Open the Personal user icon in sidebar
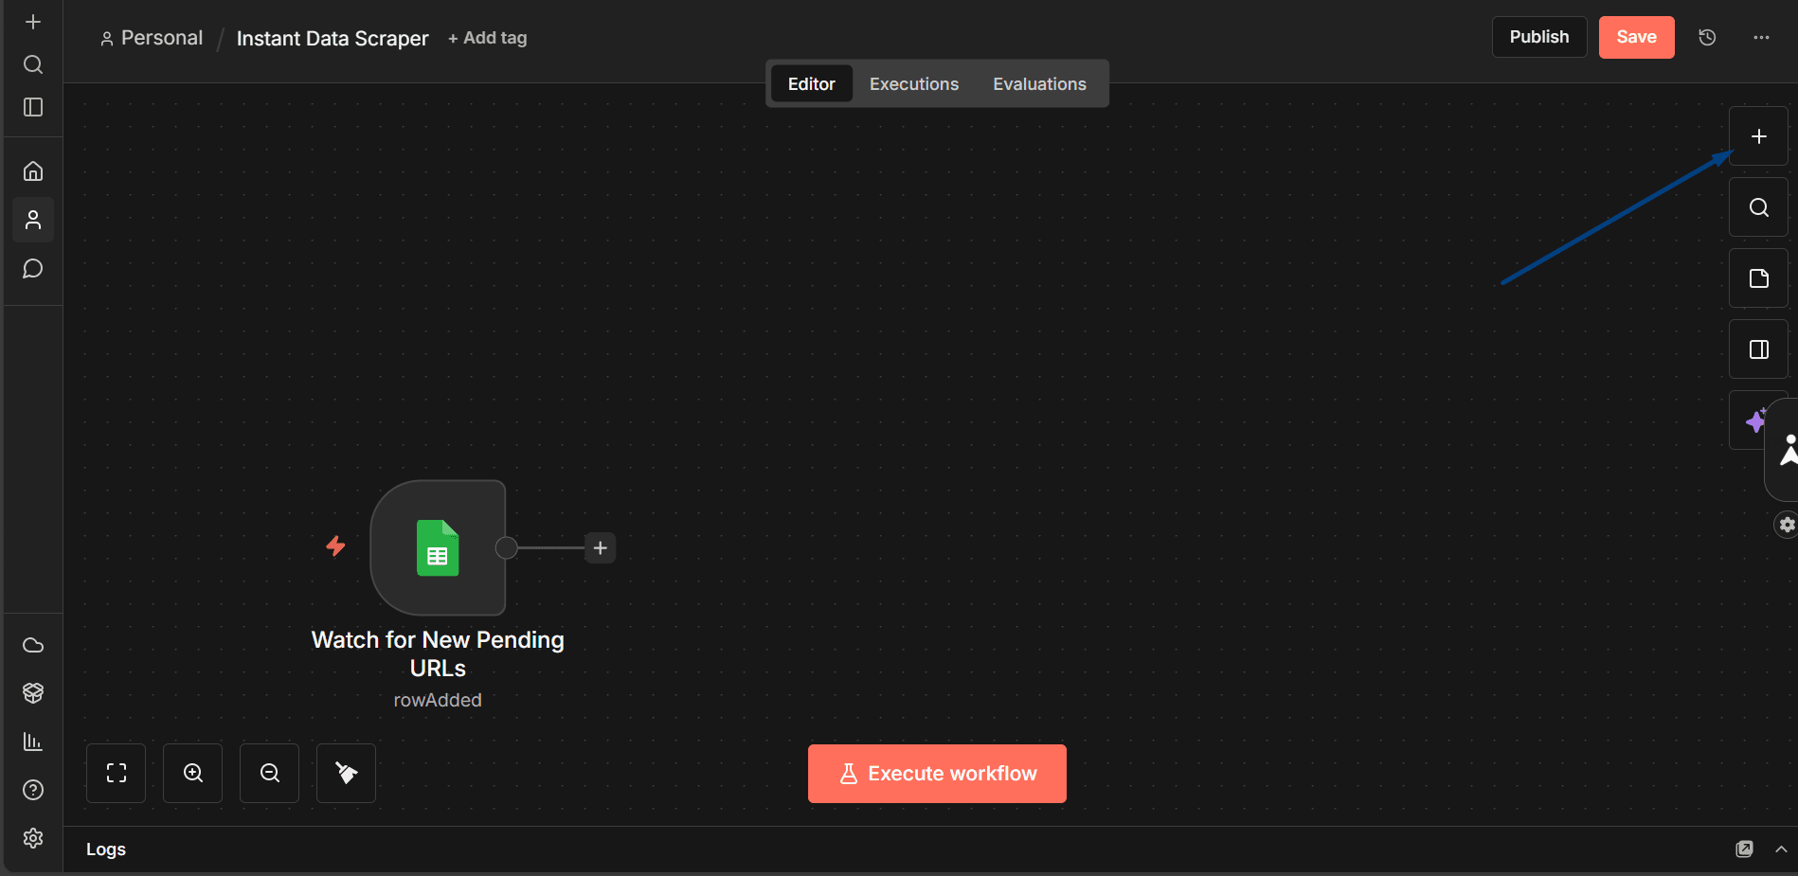The width and height of the screenshot is (1798, 876). coord(33,220)
